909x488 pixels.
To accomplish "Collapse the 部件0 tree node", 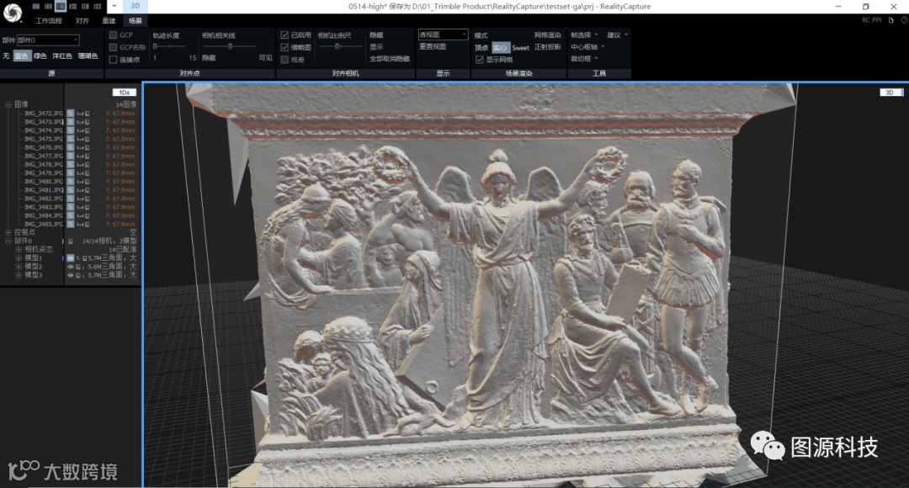I will pyautogui.click(x=8, y=241).
